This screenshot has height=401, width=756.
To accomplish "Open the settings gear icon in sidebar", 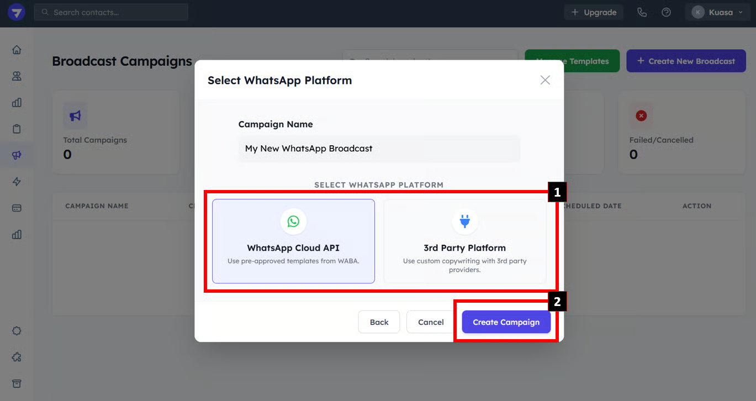I will [x=17, y=331].
